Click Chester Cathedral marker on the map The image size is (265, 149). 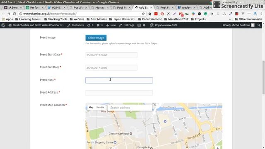[131, 134]
